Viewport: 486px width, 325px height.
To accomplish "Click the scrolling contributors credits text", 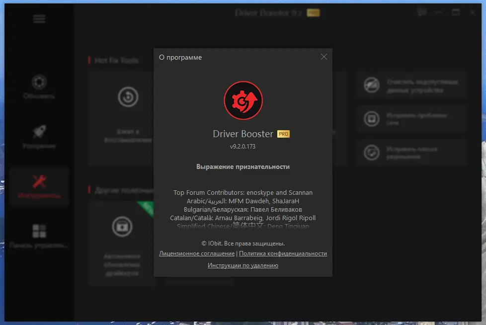I will [x=243, y=209].
